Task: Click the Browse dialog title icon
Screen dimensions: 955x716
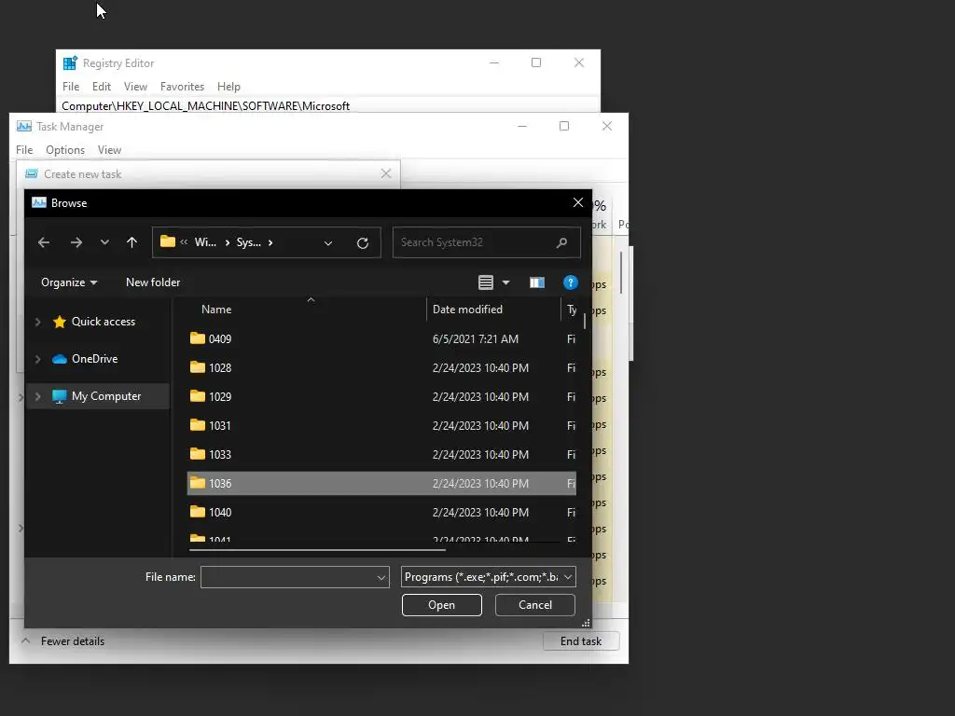Action: pos(39,202)
